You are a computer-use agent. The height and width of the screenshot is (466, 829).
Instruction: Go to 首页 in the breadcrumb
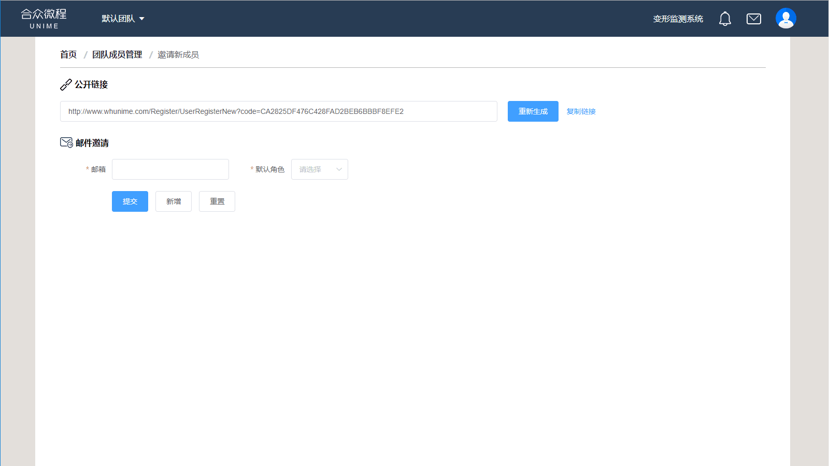pos(68,54)
